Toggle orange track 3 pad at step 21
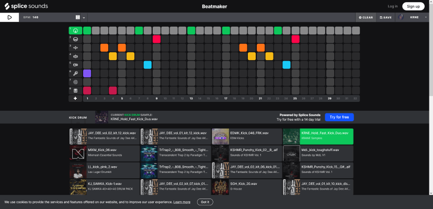The height and width of the screenshot is (209, 433). coord(260,48)
